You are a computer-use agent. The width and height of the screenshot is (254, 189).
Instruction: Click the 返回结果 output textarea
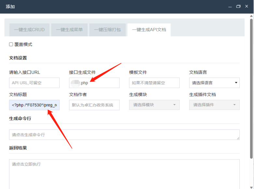(124, 174)
